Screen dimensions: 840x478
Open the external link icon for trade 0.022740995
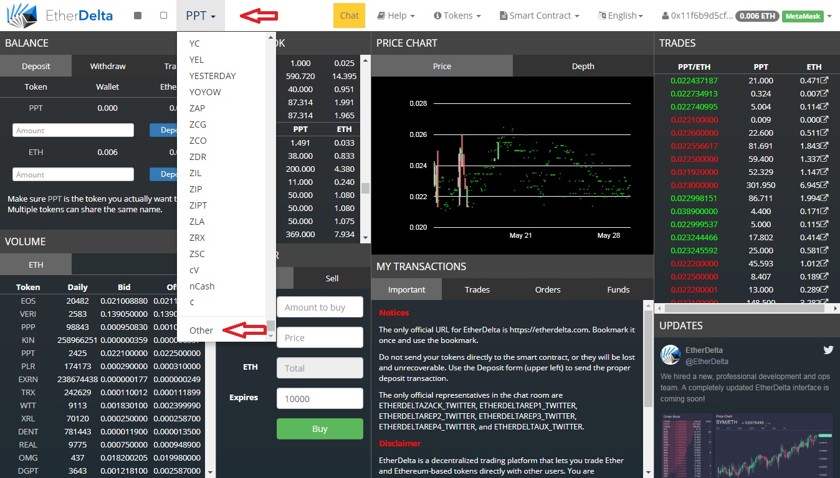(x=824, y=106)
